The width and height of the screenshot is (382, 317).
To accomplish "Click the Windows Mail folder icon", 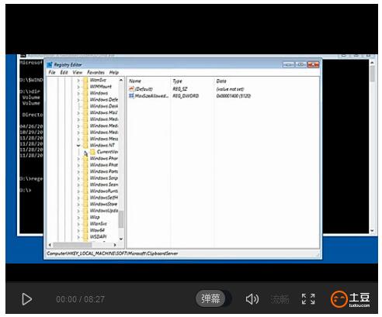I will [85, 112].
